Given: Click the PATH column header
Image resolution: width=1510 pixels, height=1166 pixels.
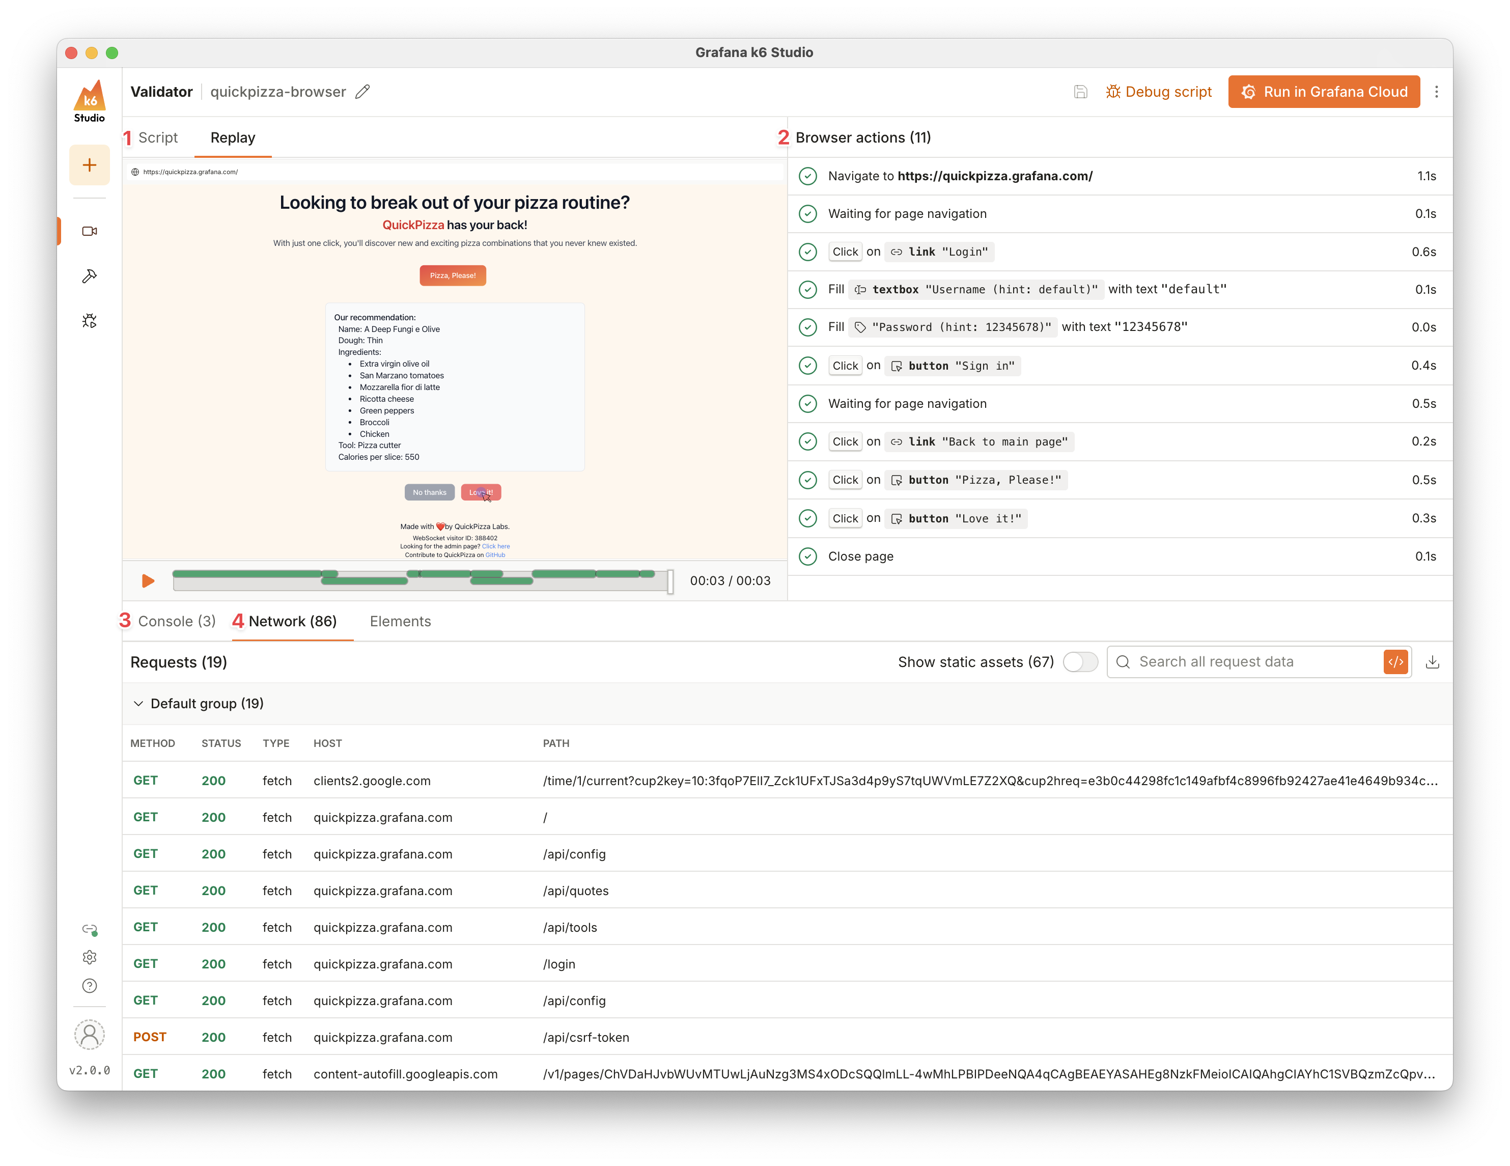Looking at the screenshot, I should [556, 743].
